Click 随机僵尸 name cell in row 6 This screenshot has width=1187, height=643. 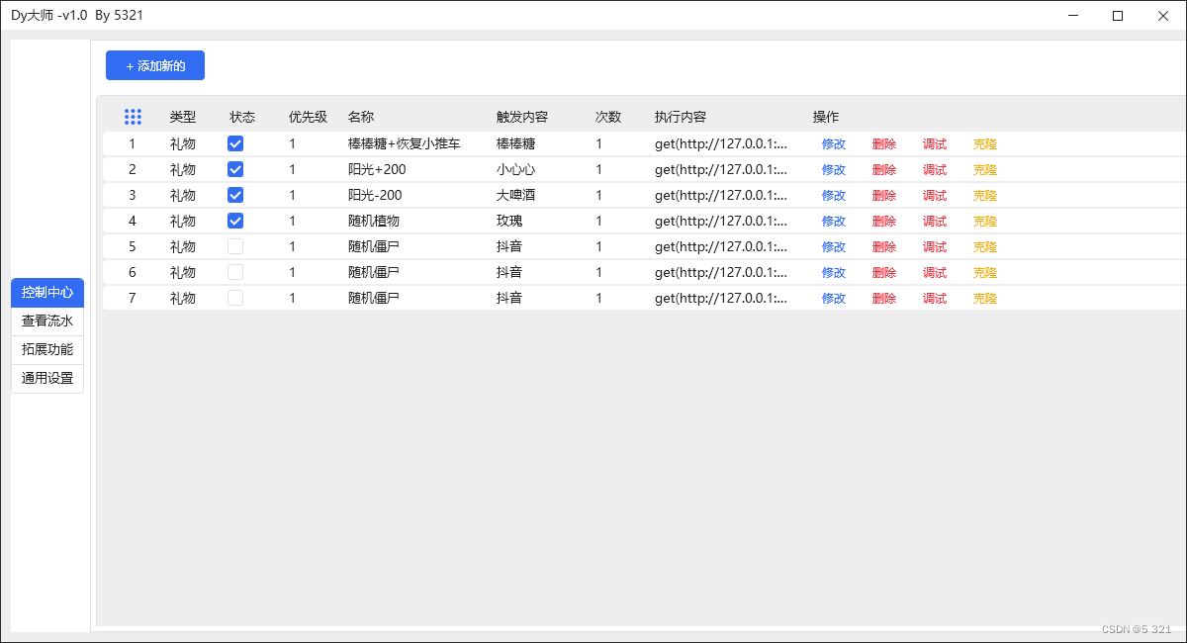pos(374,272)
